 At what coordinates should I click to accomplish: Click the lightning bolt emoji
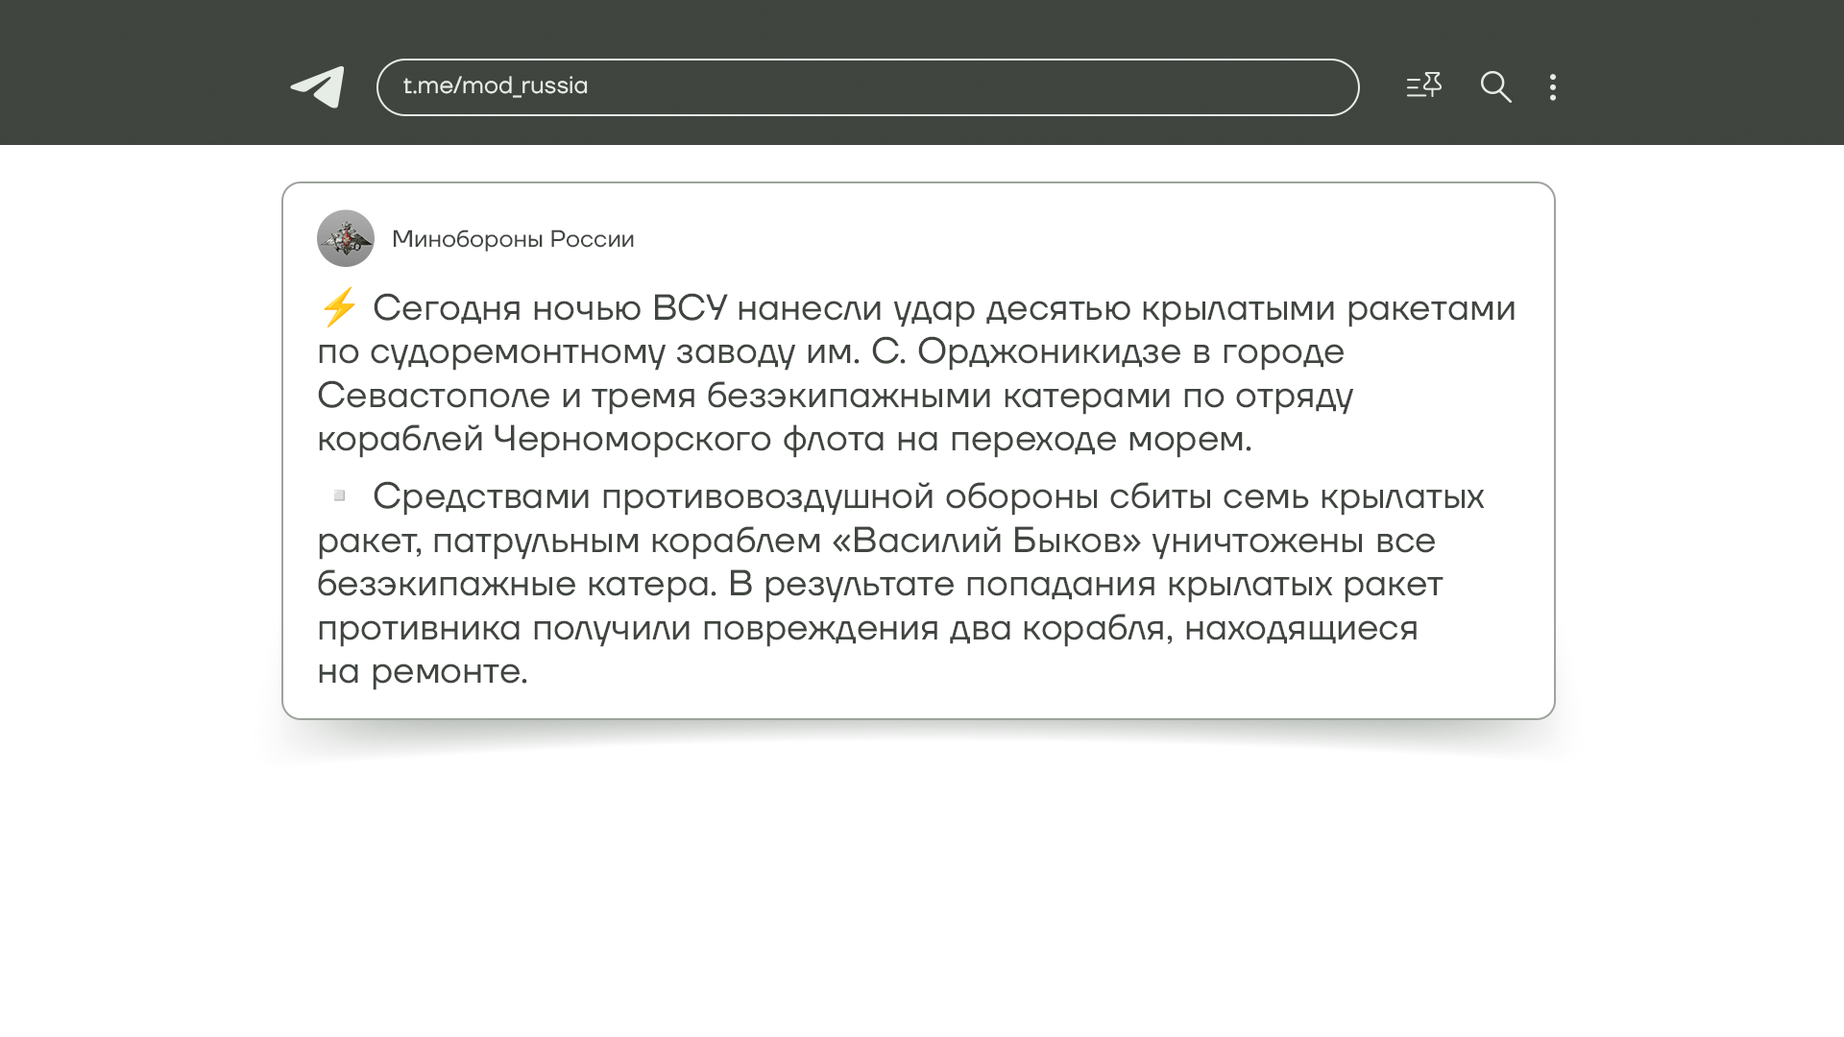click(338, 307)
